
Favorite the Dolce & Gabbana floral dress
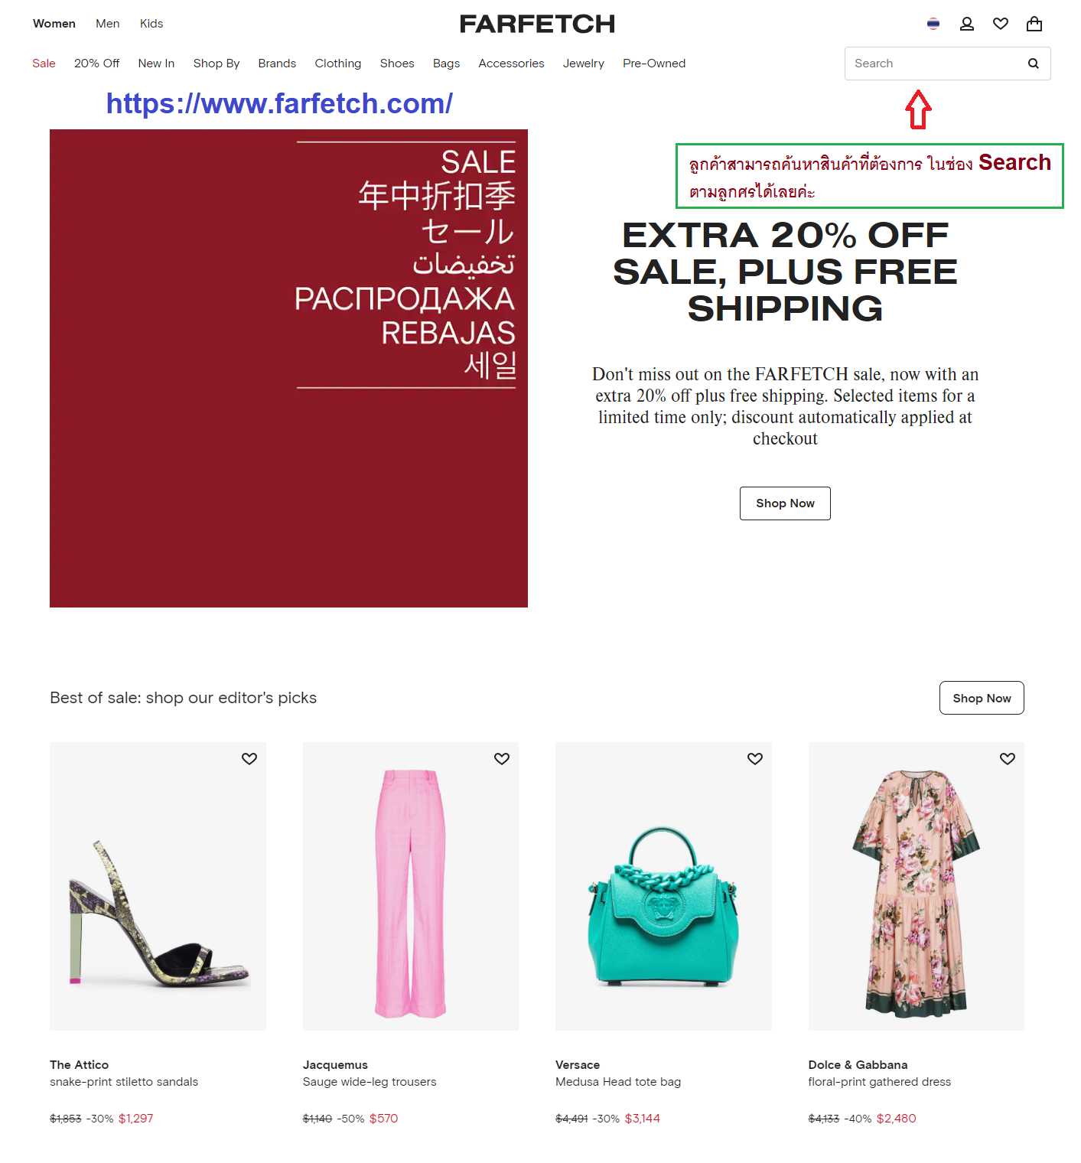tap(1007, 758)
